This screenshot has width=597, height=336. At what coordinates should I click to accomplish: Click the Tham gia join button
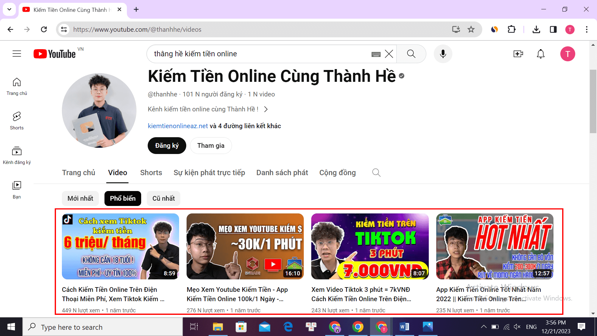pyautogui.click(x=211, y=146)
